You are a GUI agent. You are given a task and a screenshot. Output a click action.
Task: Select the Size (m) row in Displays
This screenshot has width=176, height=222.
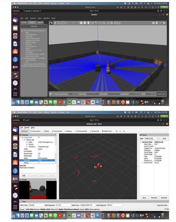37,160
